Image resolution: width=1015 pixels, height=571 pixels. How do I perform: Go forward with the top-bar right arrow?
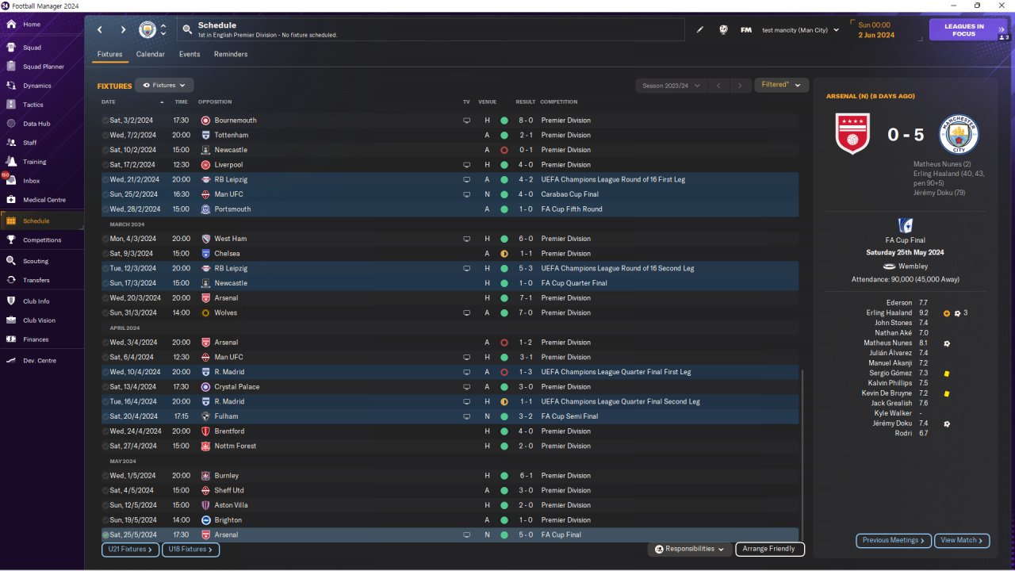coord(123,30)
